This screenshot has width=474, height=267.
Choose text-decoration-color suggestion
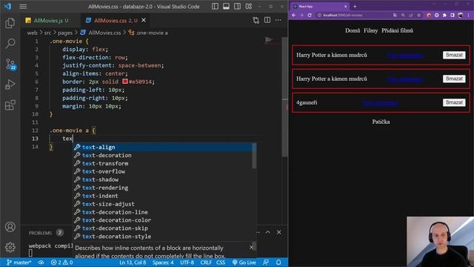(x=163, y=220)
